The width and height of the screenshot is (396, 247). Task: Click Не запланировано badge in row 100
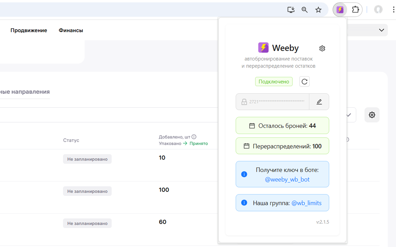87,191
